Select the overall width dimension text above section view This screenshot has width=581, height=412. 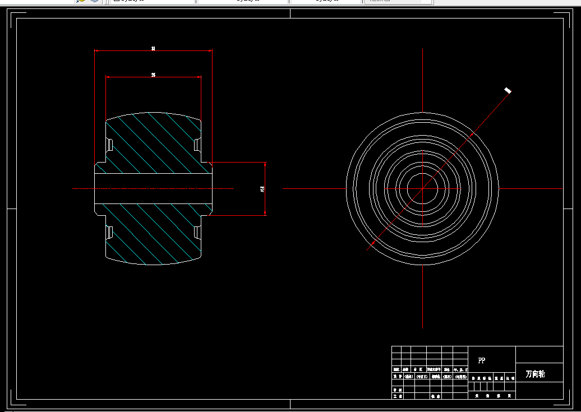154,48
